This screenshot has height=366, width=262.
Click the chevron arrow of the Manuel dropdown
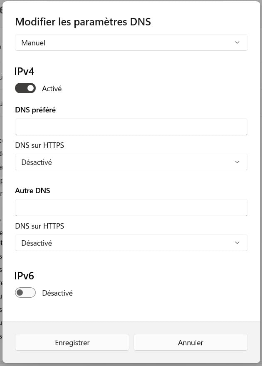pos(237,43)
